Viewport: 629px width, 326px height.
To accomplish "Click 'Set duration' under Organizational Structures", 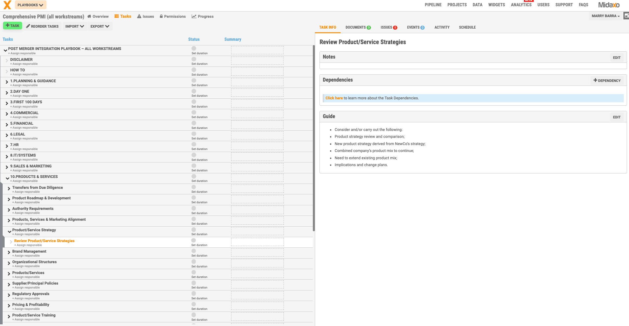I will click(199, 266).
